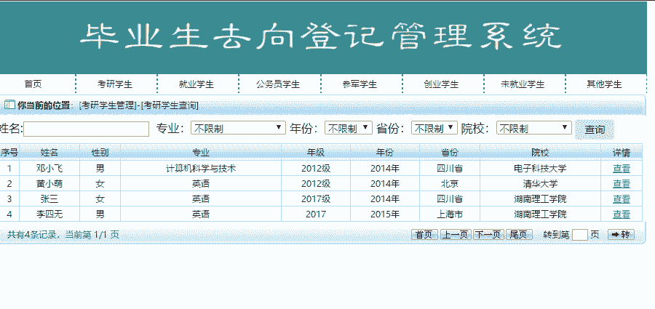Switch to the 未就业学生 menu

[x=523, y=84]
